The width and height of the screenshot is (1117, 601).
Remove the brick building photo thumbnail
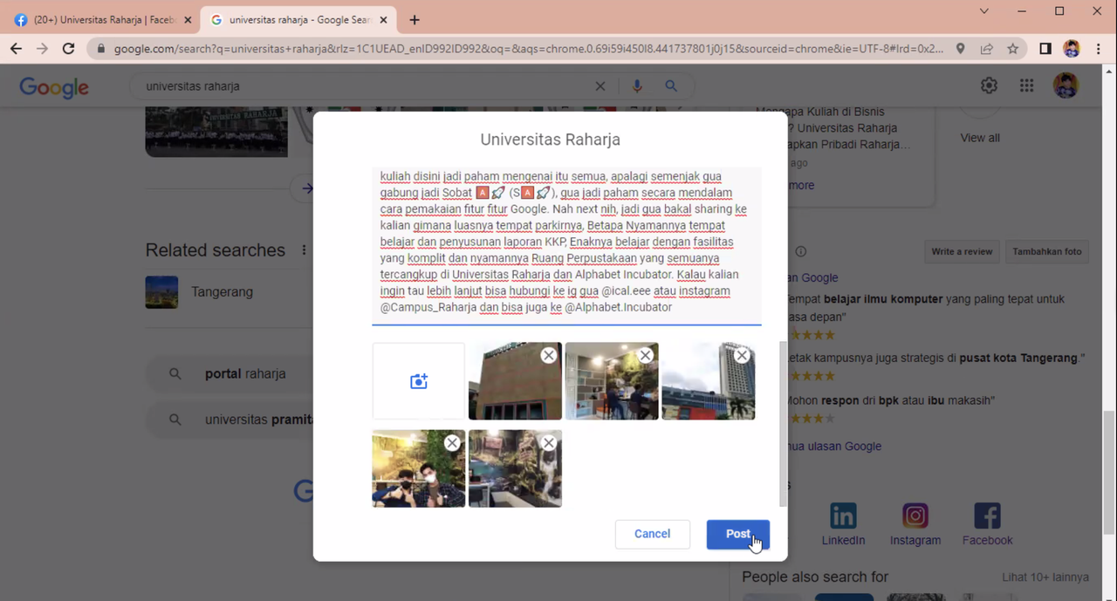point(548,355)
